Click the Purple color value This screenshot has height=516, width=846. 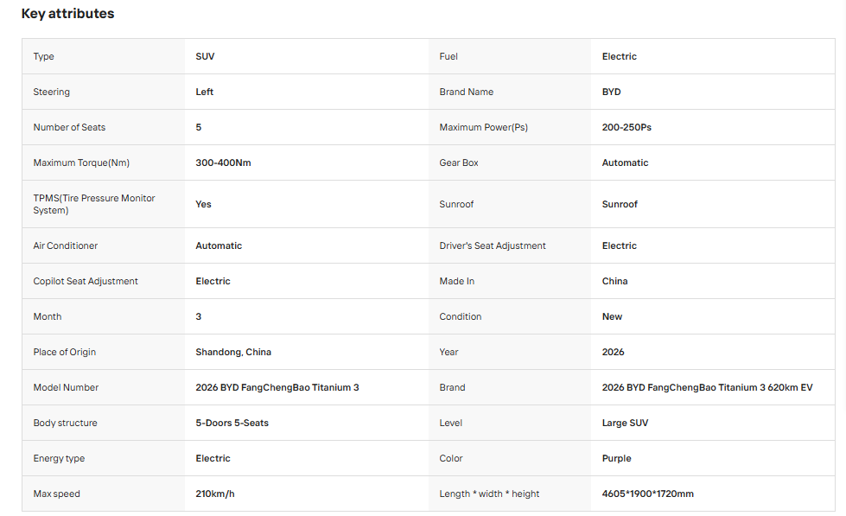tap(616, 458)
